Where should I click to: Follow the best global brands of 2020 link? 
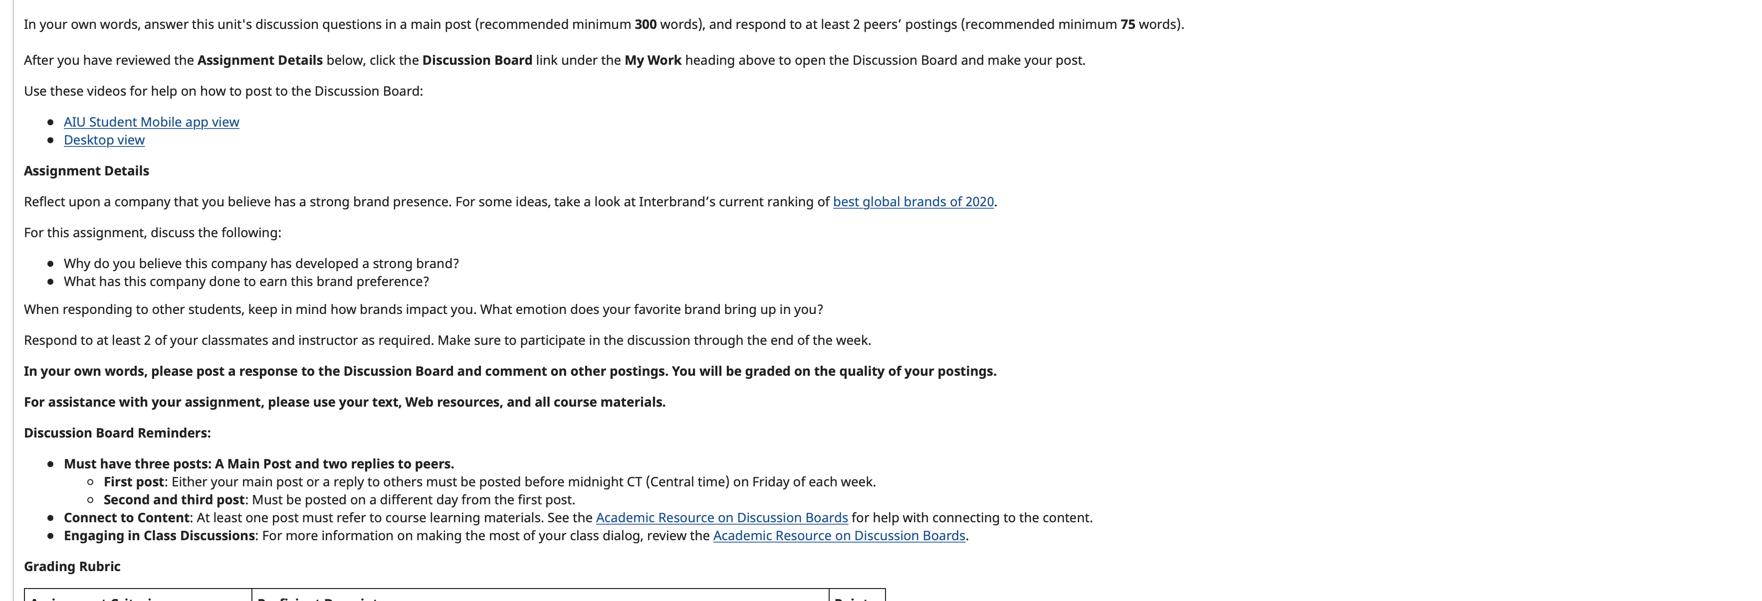click(x=913, y=201)
